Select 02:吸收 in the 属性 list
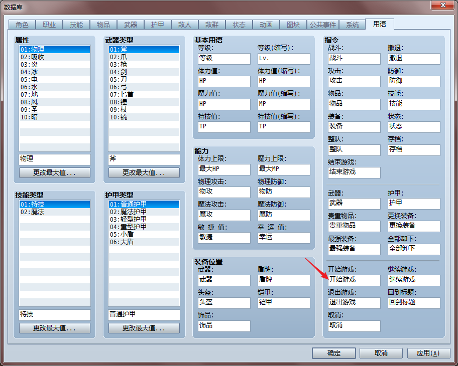This screenshot has height=366, width=458. [55, 57]
